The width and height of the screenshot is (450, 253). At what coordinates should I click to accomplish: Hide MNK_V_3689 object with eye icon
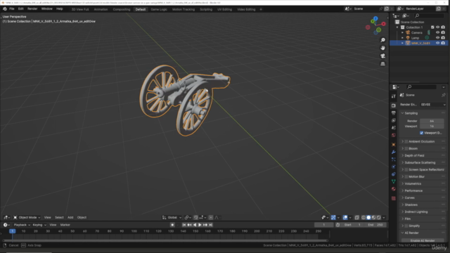tap(437, 43)
